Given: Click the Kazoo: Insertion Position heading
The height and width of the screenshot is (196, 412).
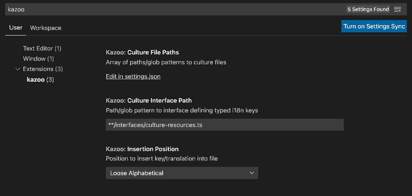Looking at the screenshot, I should pos(142,149).
